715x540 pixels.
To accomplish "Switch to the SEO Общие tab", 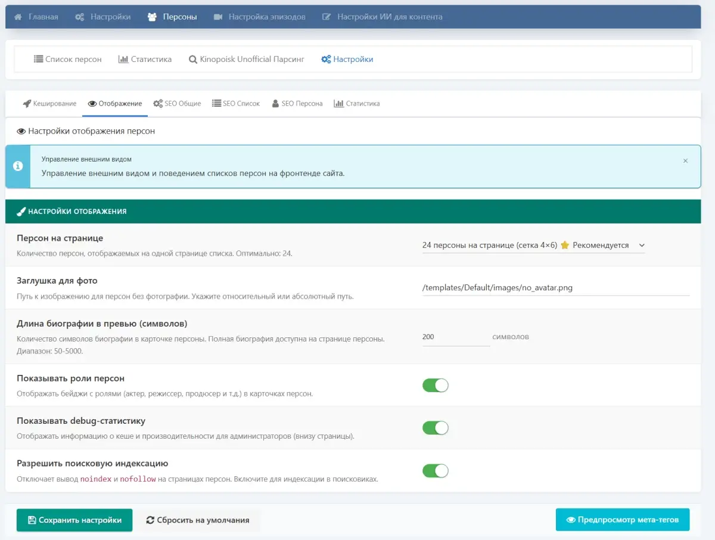I will (177, 103).
